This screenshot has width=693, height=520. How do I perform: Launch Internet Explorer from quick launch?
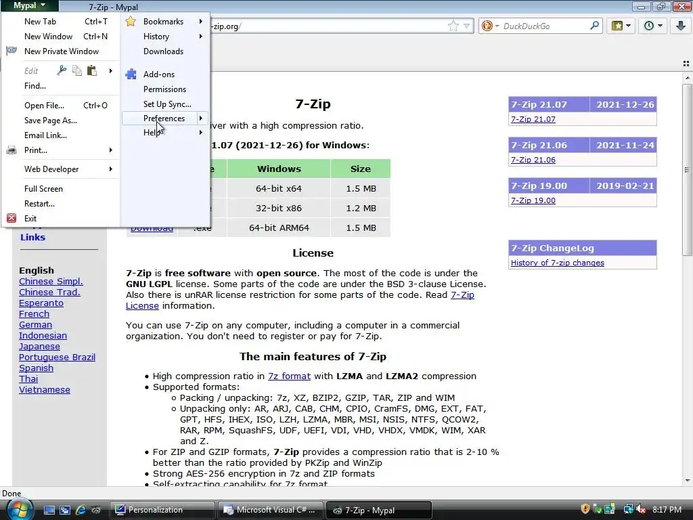81,510
